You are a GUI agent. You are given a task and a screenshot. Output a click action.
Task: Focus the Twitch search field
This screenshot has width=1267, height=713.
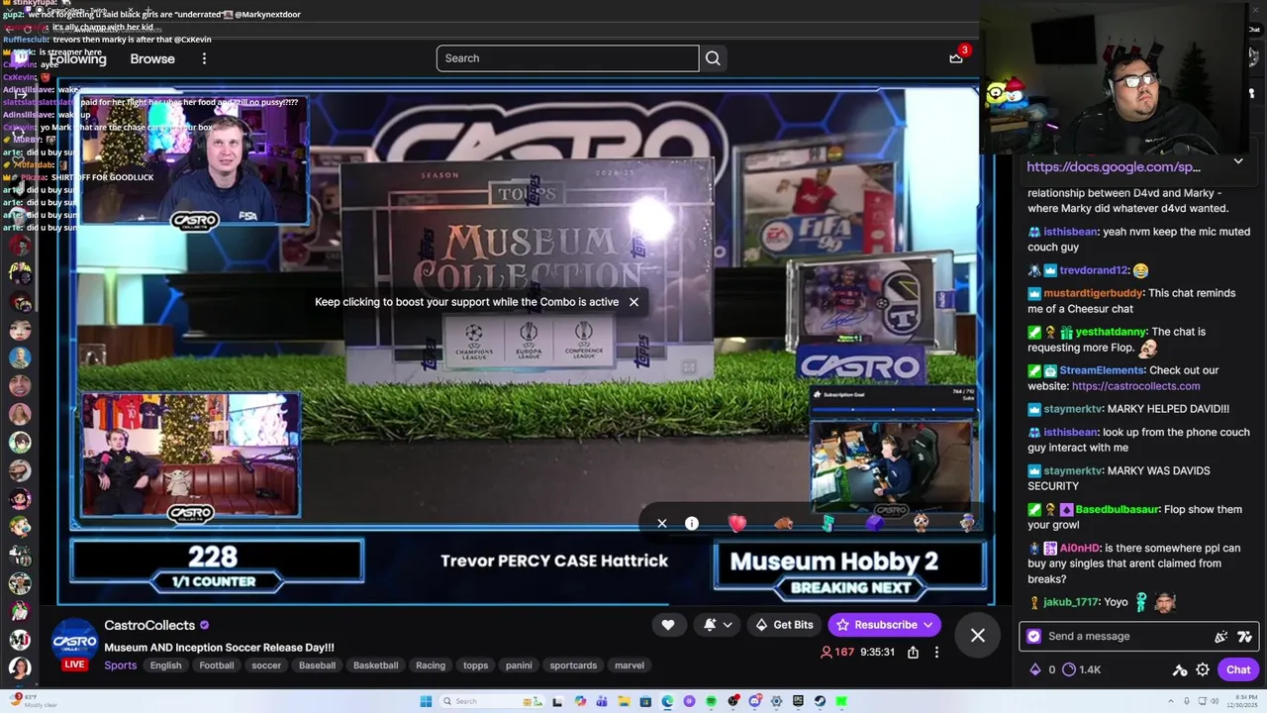click(567, 58)
